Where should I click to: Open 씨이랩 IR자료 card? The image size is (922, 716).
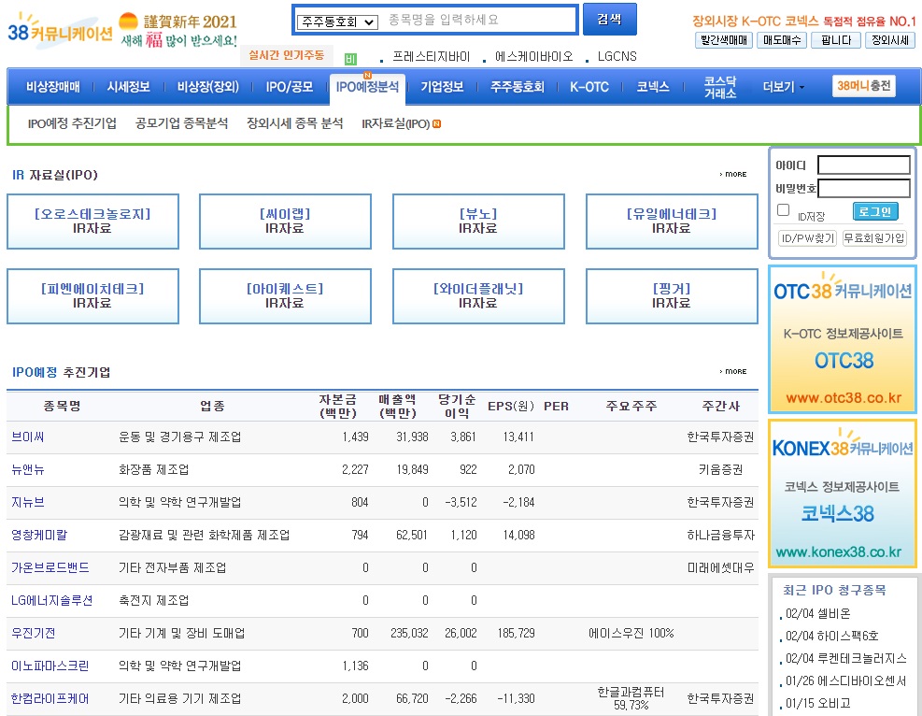pos(285,222)
